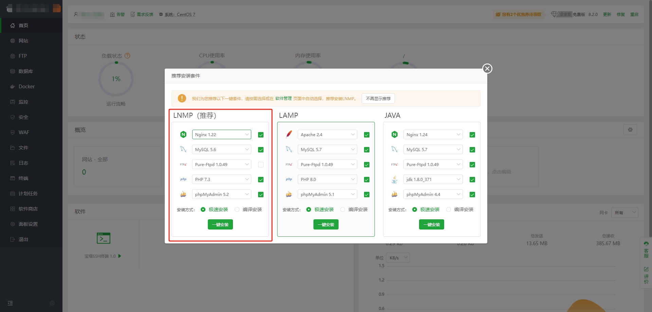Open the jdk 1.8.0_371 dropdown
652x312 pixels.
433,179
